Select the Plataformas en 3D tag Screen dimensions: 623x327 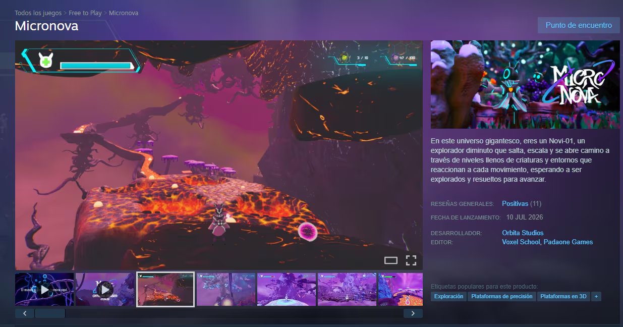pyautogui.click(x=563, y=297)
